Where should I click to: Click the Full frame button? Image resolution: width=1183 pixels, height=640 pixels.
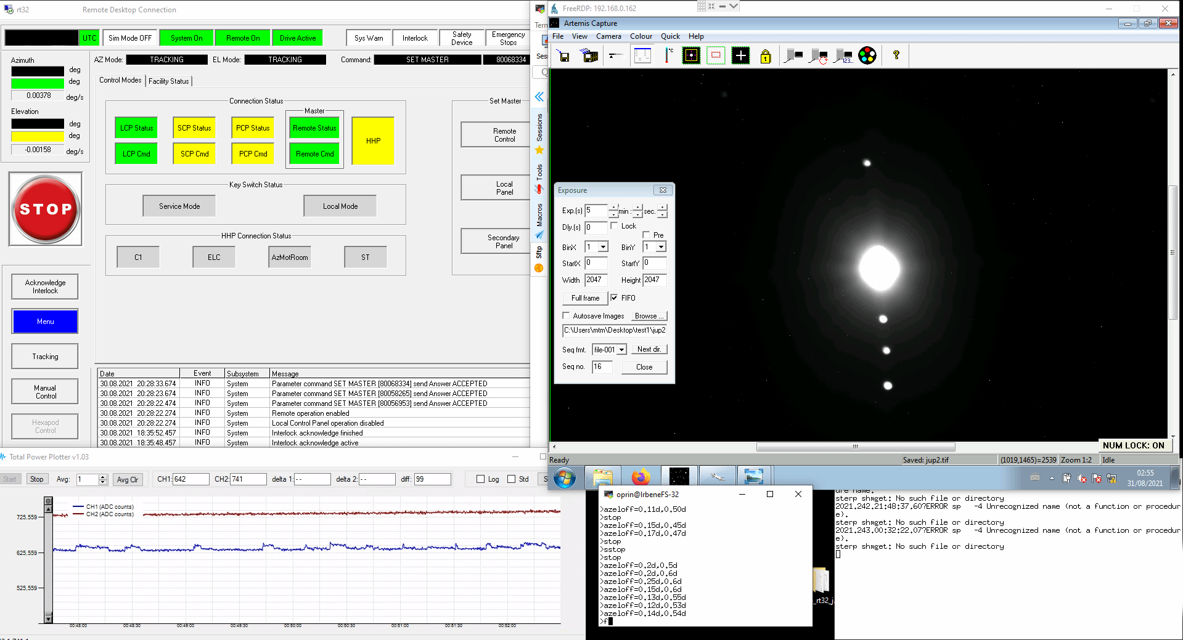[585, 298]
